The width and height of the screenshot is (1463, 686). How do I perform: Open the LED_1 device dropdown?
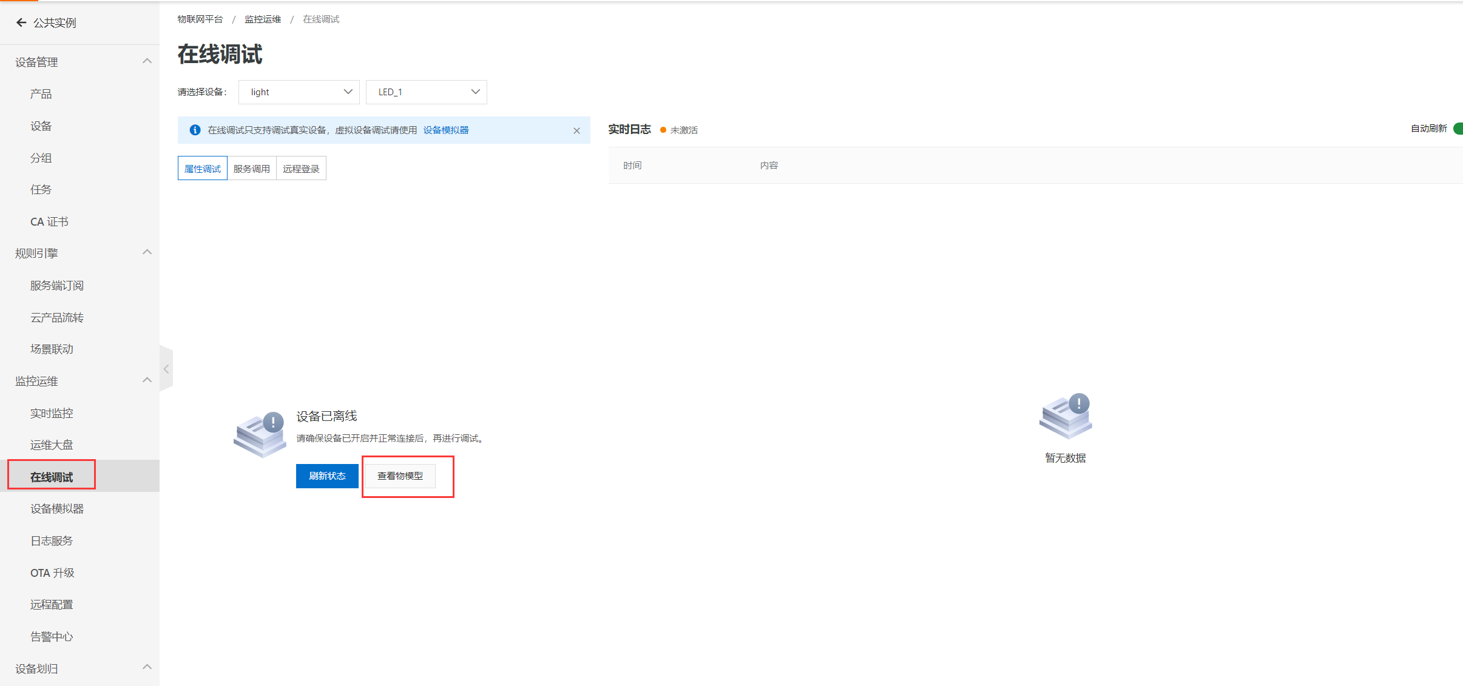point(427,92)
